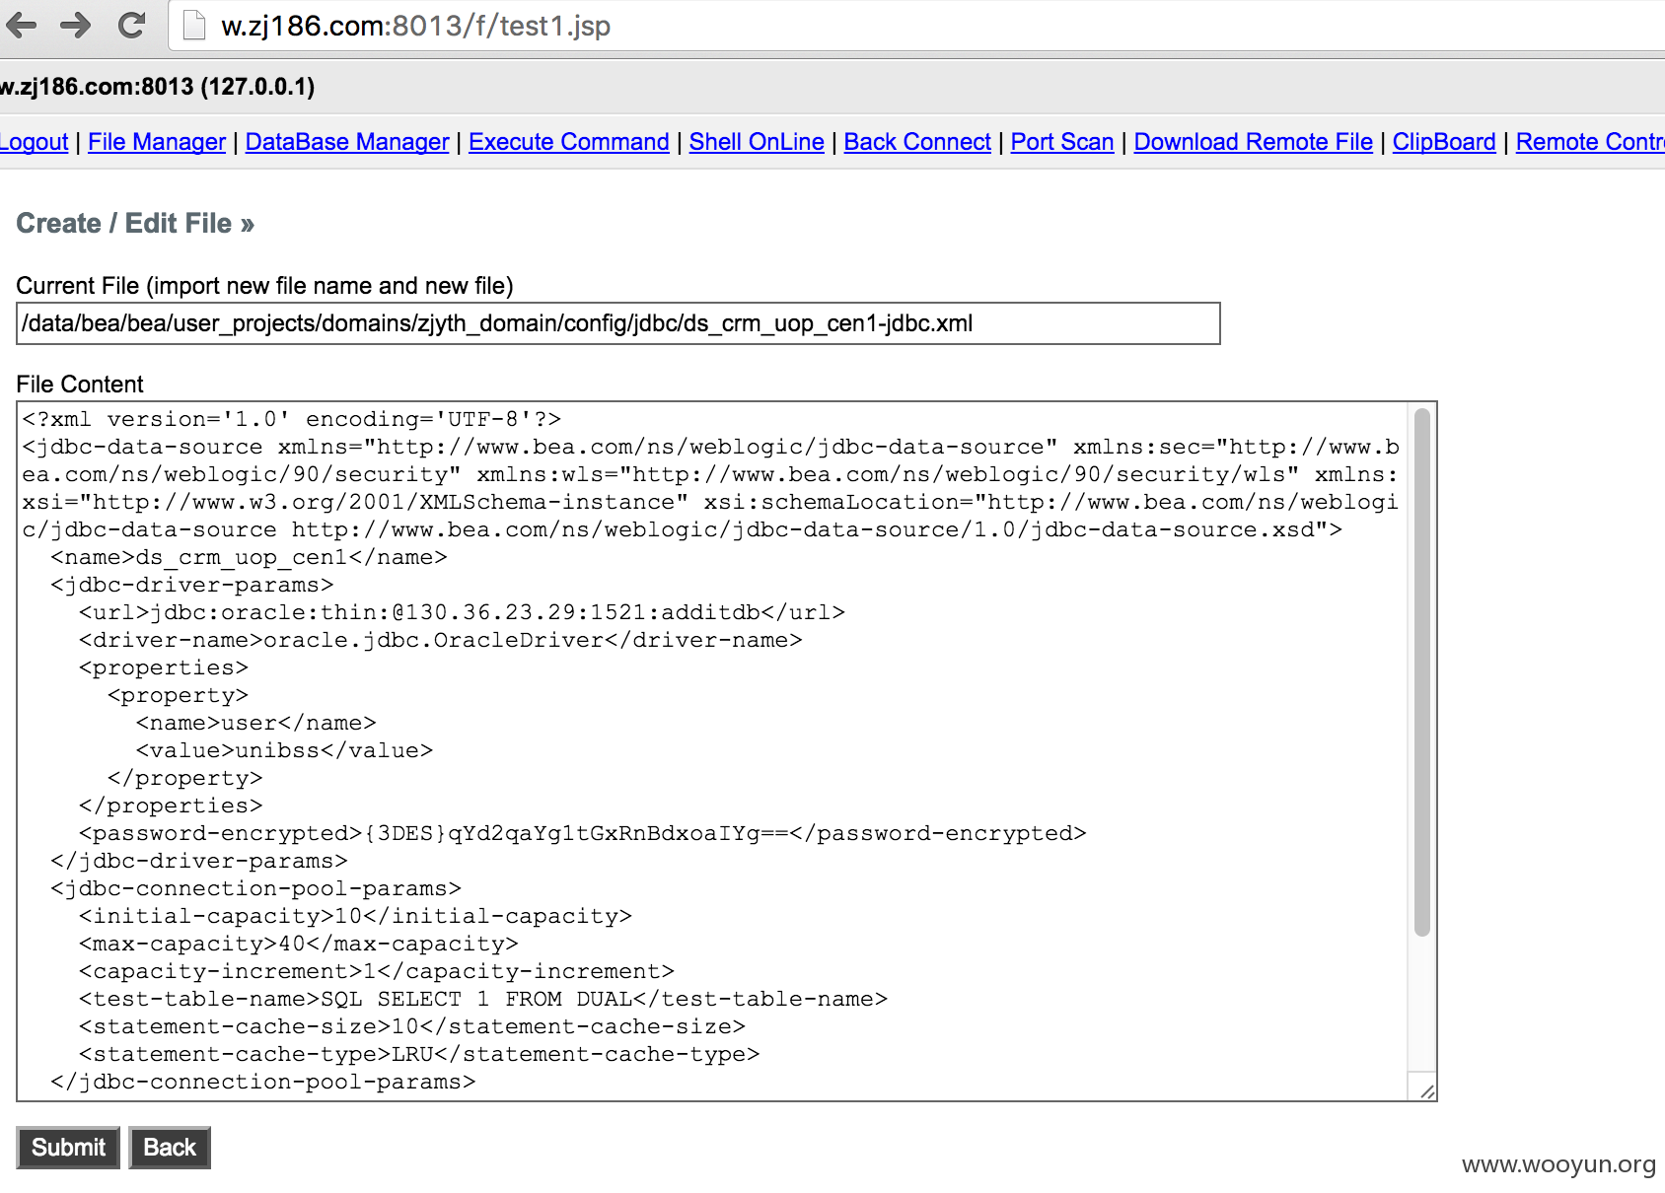The width and height of the screenshot is (1665, 1193).
Task: Open the Shell OnLine link
Action: click(x=757, y=142)
